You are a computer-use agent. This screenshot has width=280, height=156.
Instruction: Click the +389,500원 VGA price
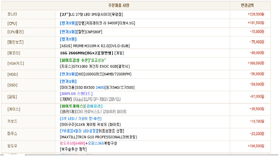(256, 63)
